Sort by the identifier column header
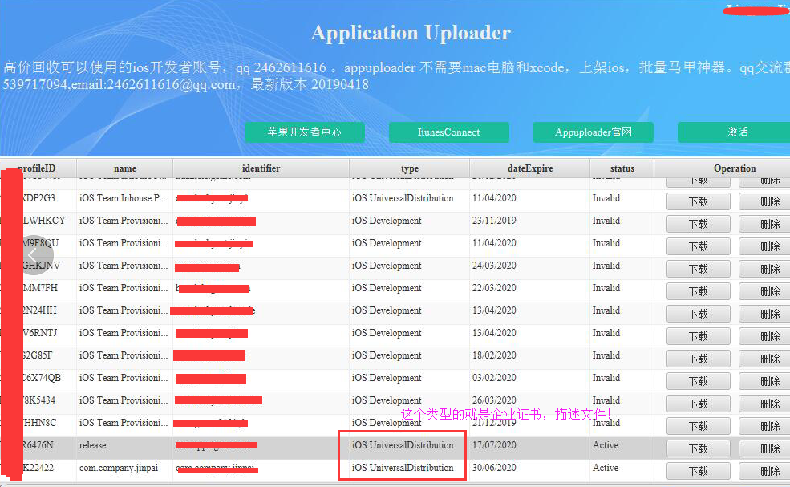The image size is (790, 487). point(261,168)
